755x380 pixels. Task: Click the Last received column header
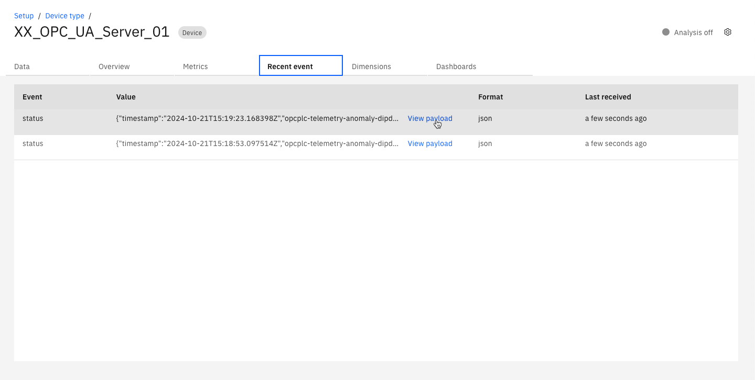tap(608, 97)
